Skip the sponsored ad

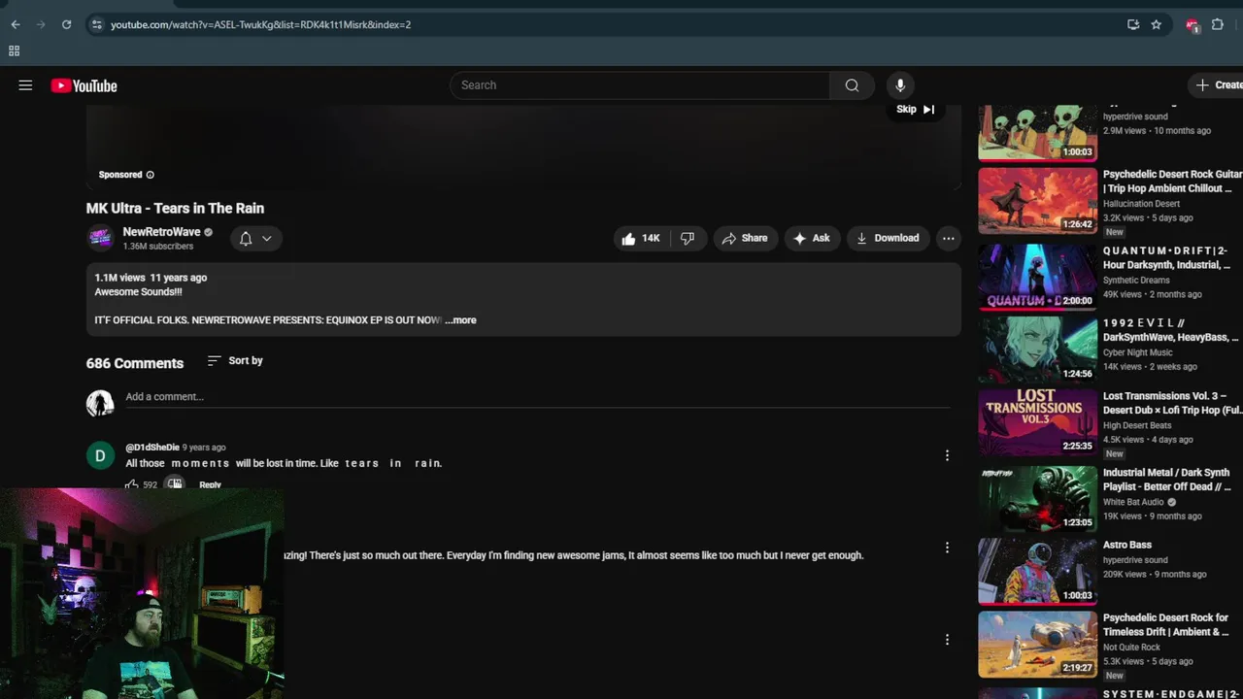click(x=915, y=109)
